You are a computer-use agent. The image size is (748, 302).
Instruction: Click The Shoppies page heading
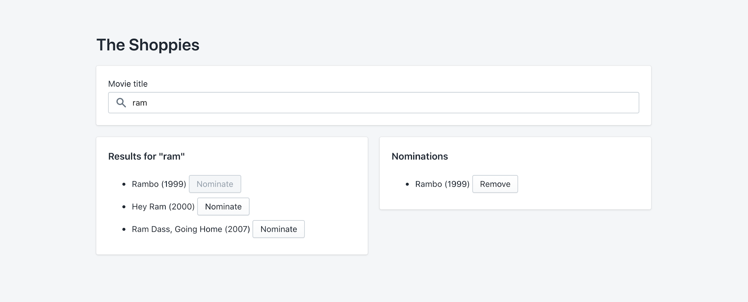point(148,45)
